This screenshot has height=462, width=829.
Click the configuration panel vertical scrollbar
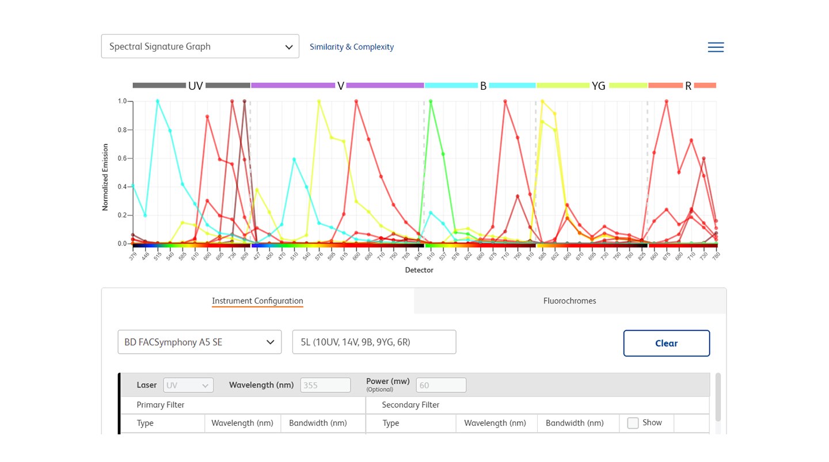coord(717,397)
